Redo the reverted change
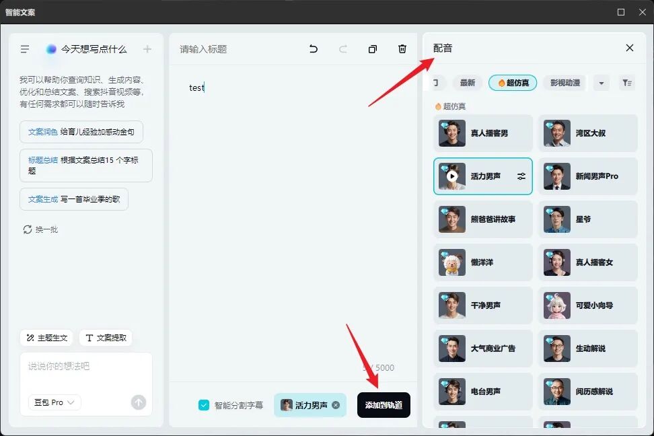Screen dimensions: 654x436 [x=342, y=49]
